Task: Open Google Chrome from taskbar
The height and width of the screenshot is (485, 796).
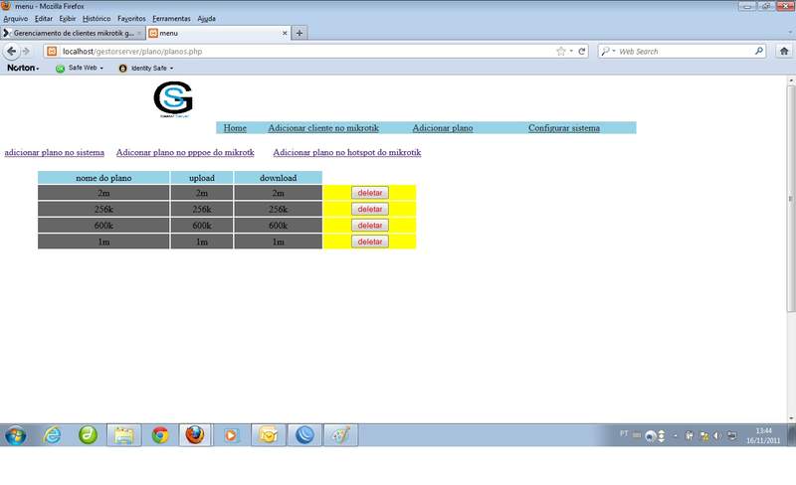Action: click(160, 435)
